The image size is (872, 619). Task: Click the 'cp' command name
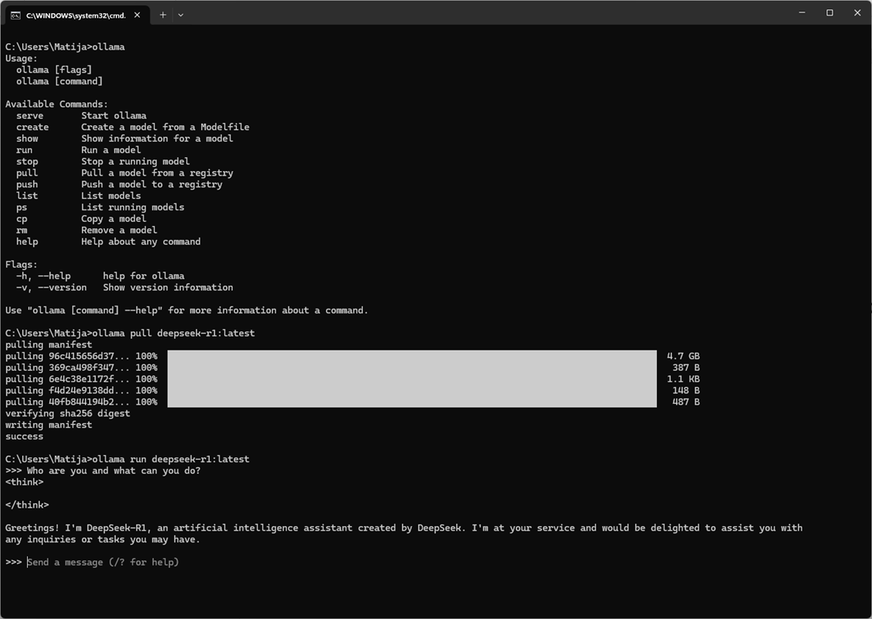click(x=22, y=218)
